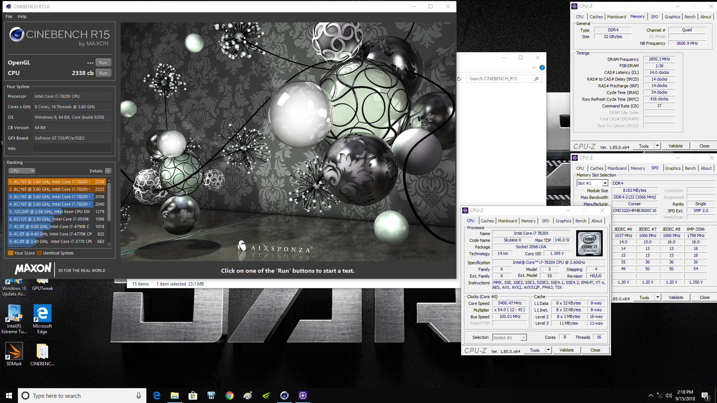The image size is (717, 403).
Task: Open Mainboard tab in front CPU-Z
Action: coord(508,221)
